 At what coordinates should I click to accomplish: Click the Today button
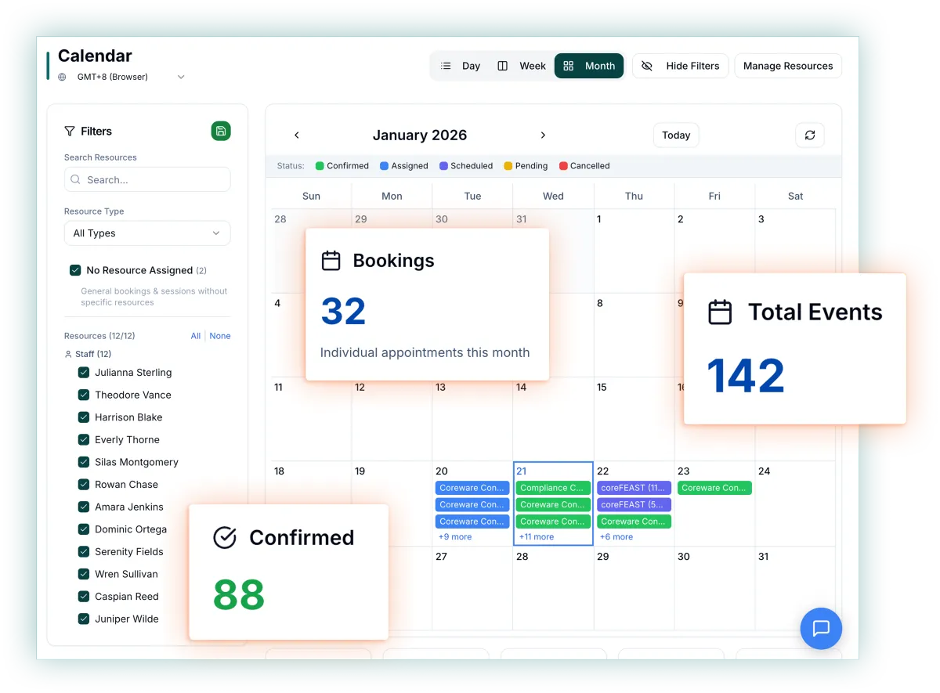676,135
